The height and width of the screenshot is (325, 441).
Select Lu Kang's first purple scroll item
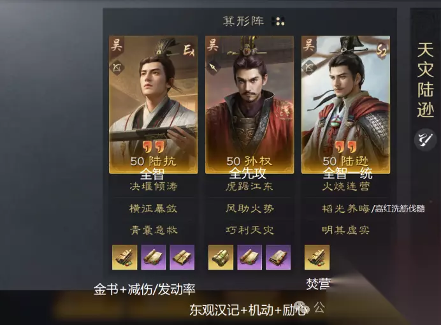click(154, 257)
